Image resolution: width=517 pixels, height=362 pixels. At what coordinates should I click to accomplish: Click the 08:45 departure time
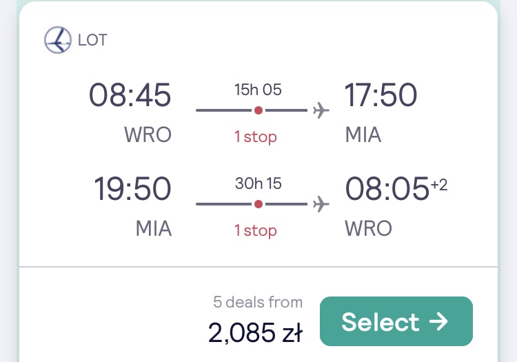130,95
